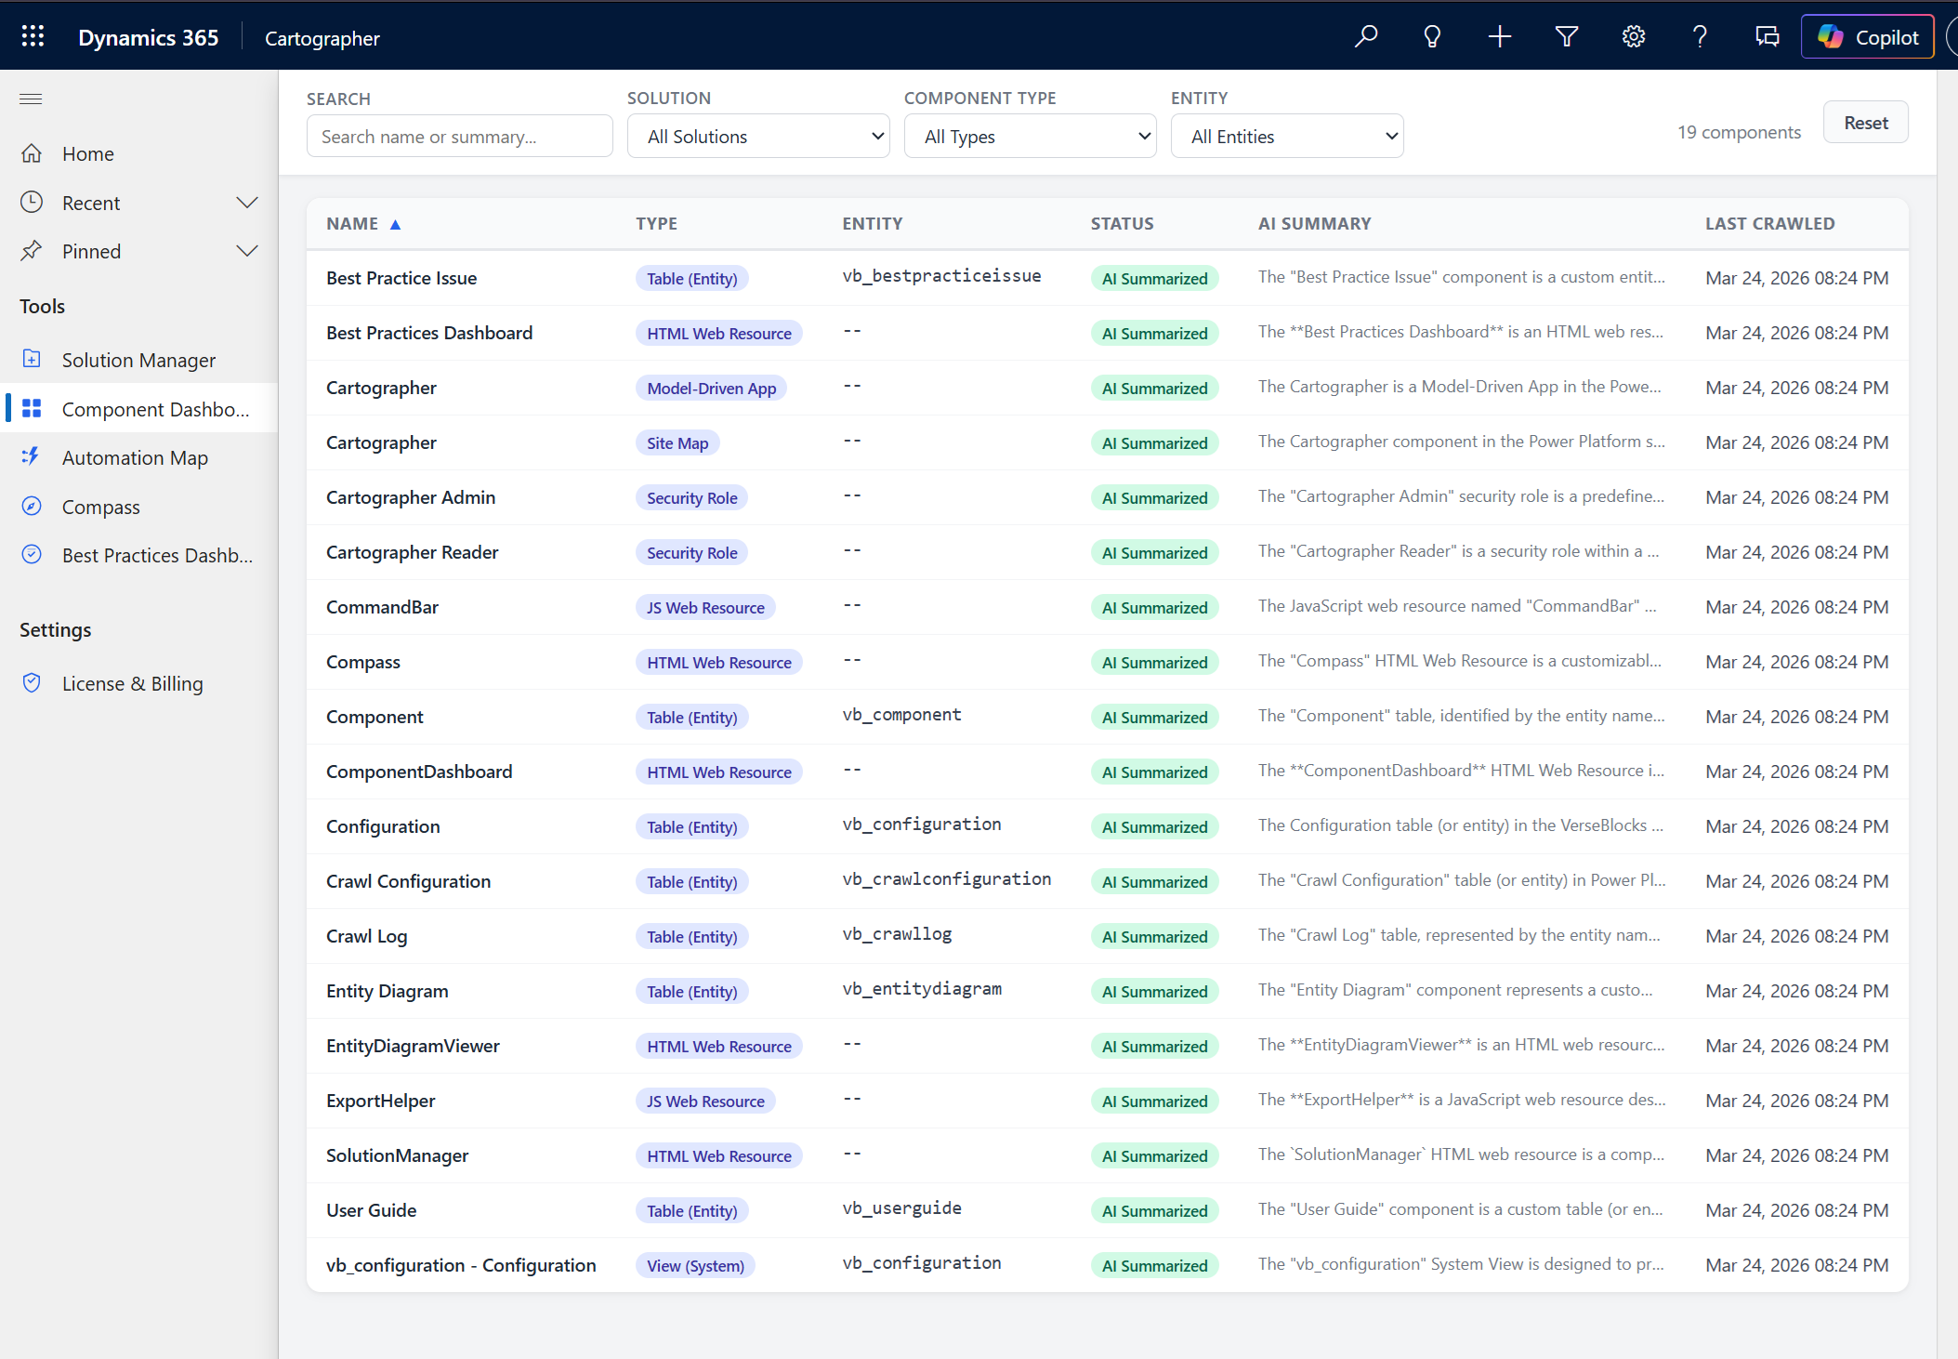Open the advanced filter funnel icon
1958x1359 pixels.
pyautogui.click(x=1567, y=37)
